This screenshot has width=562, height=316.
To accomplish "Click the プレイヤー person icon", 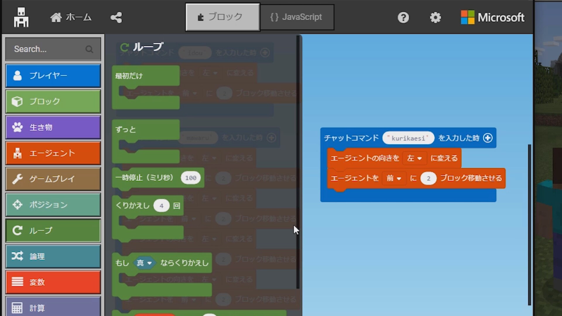I will click(x=18, y=75).
